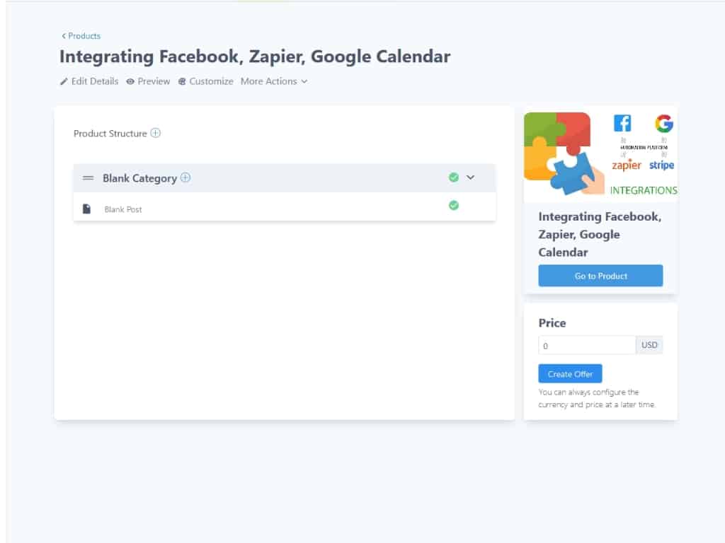Toggle the green status check on Blank Category

(454, 177)
